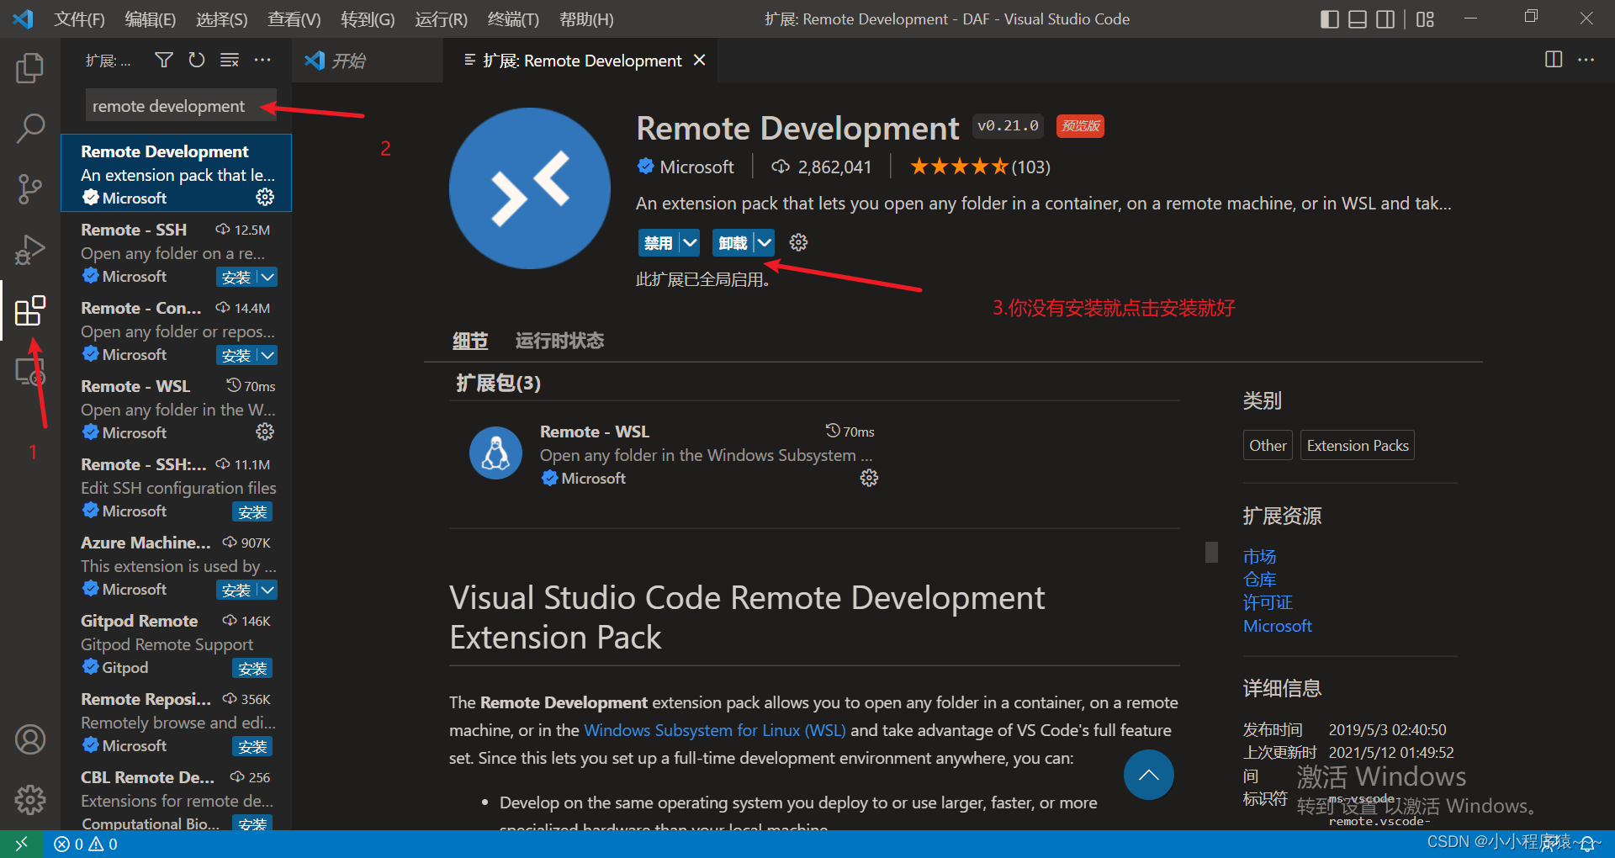Image resolution: width=1615 pixels, height=858 pixels.
Task: Open gear for Remote Development list item
Action: pos(265,197)
